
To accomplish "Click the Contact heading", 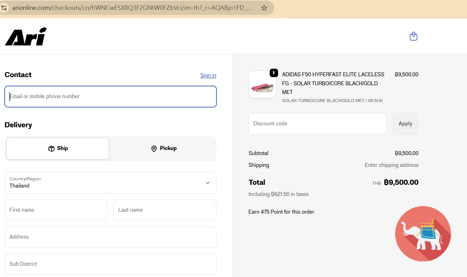I will 18,75.
